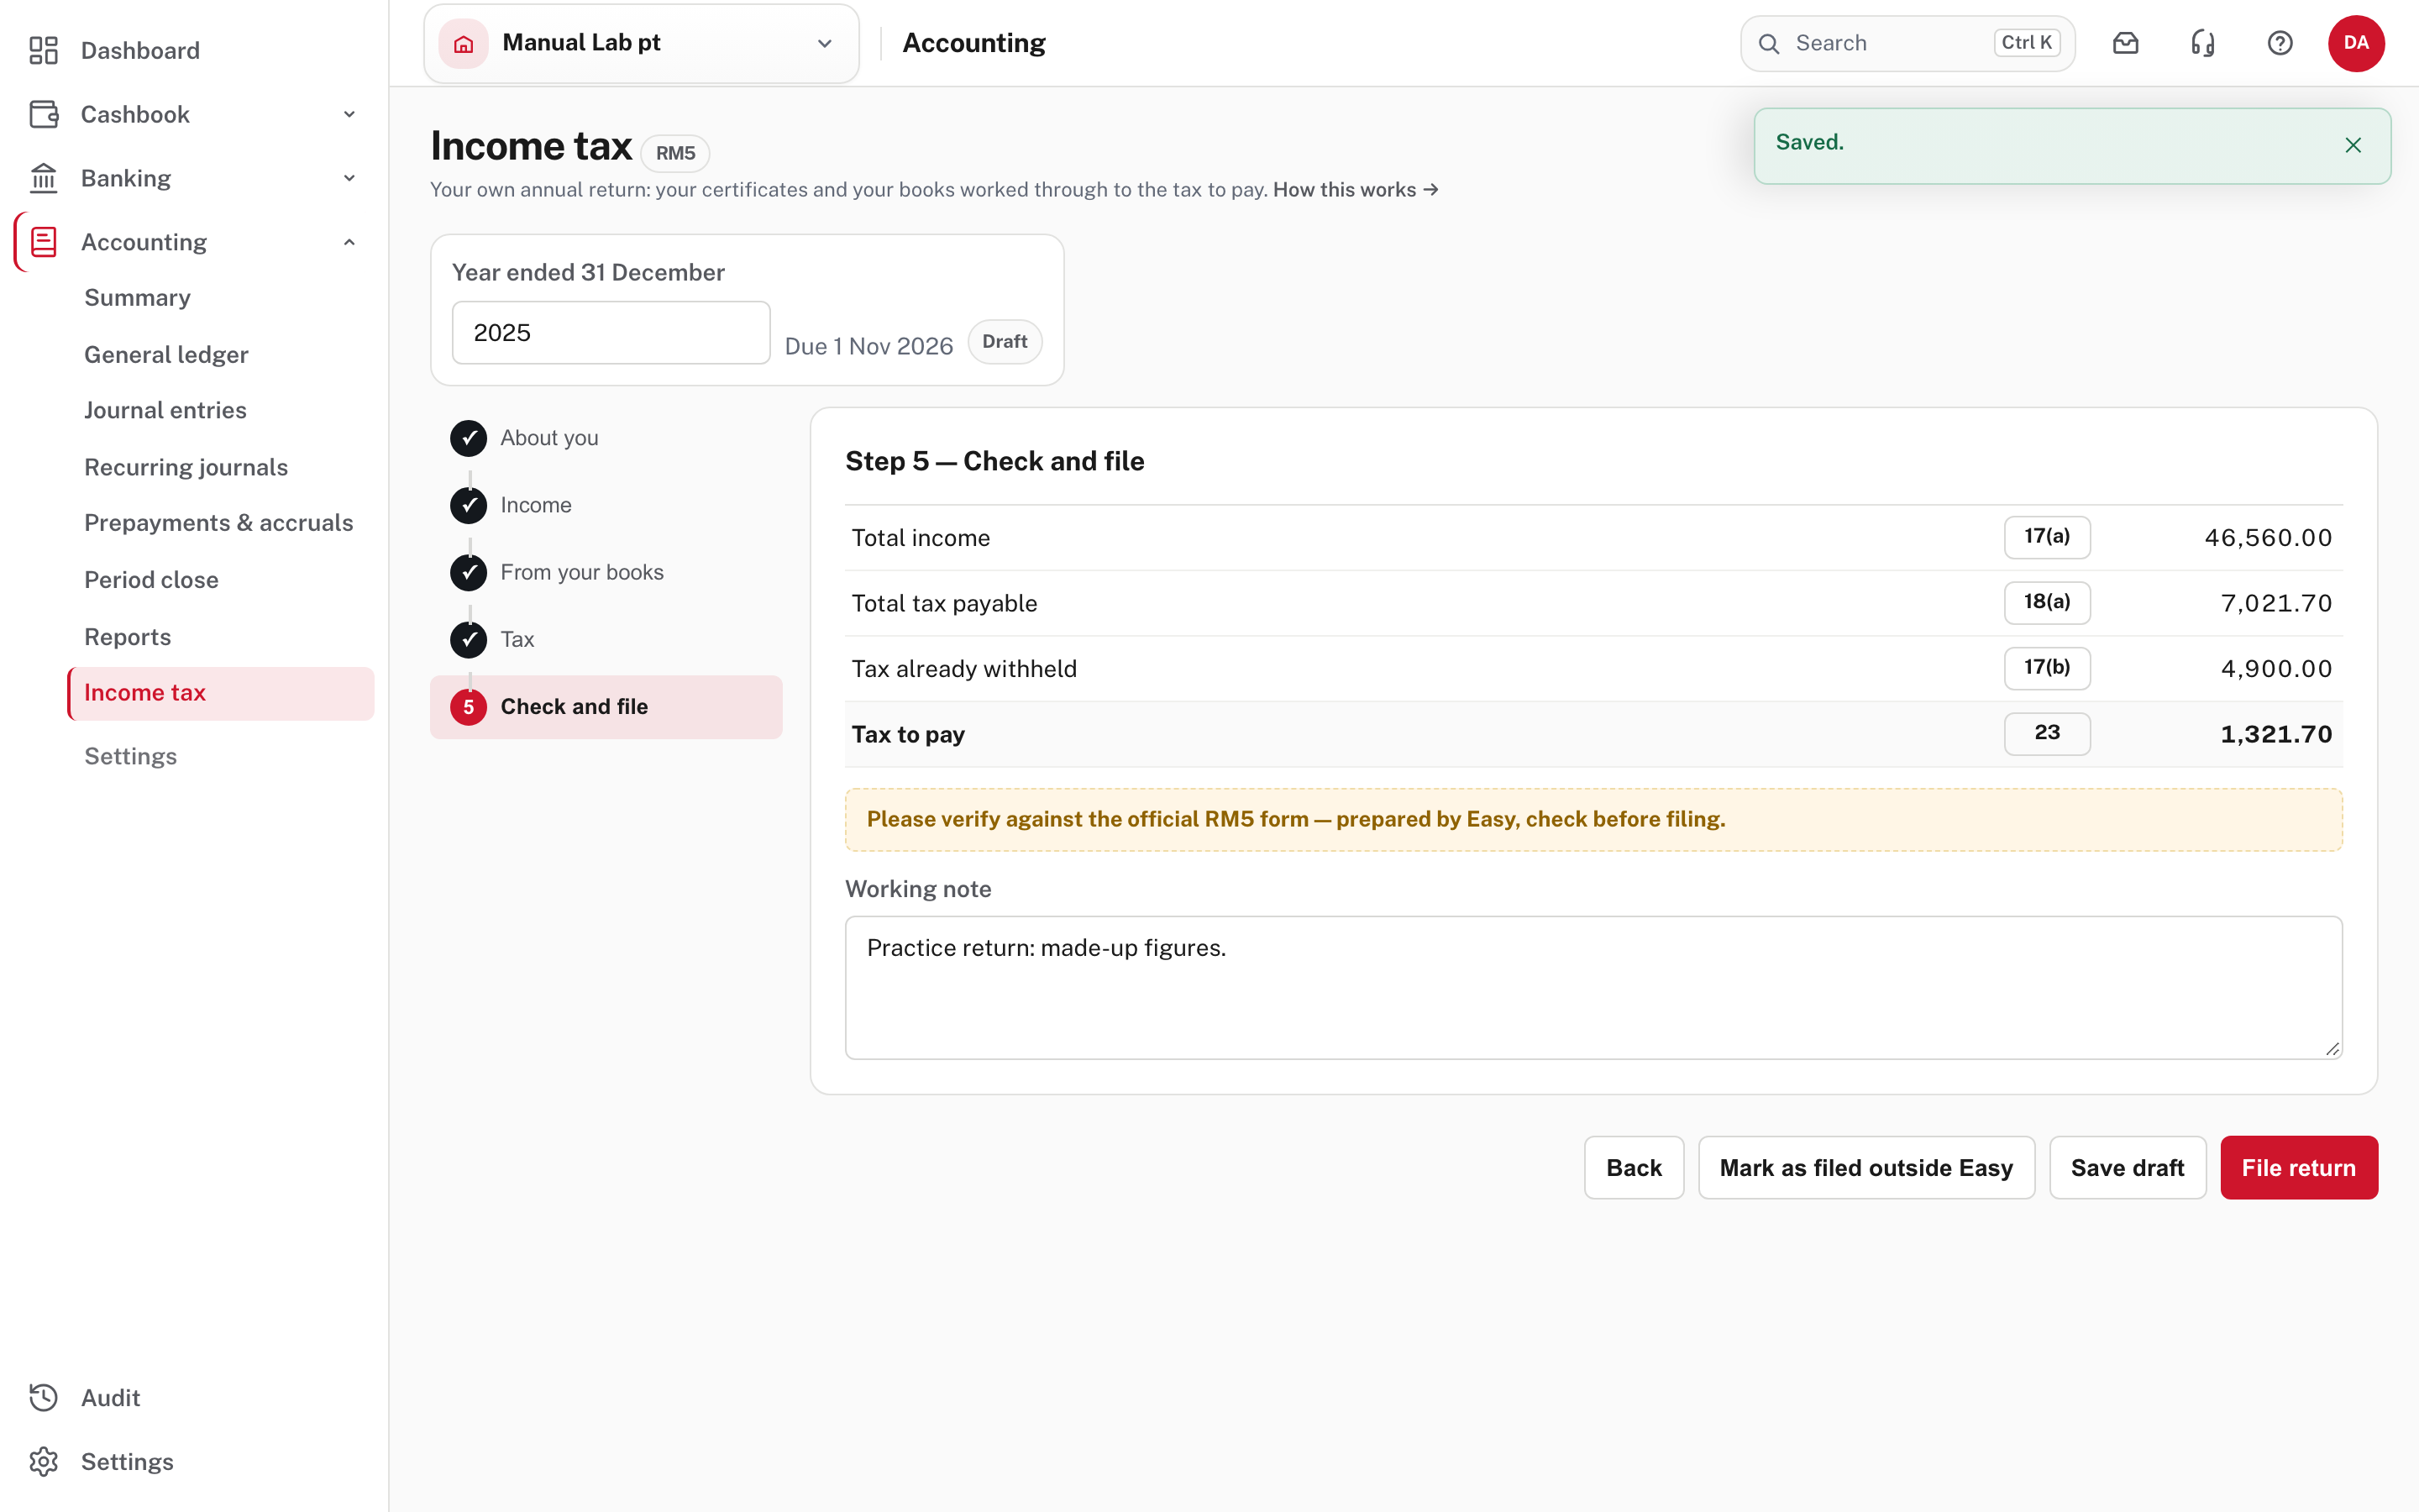Click into the Working note textarea
Image resolution: width=2419 pixels, height=1512 pixels.
tap(1593, 988)
